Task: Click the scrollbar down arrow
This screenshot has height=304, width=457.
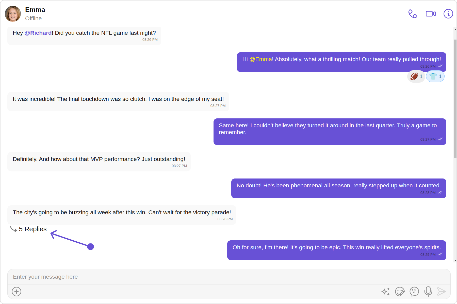Action: tap(455, 260)
